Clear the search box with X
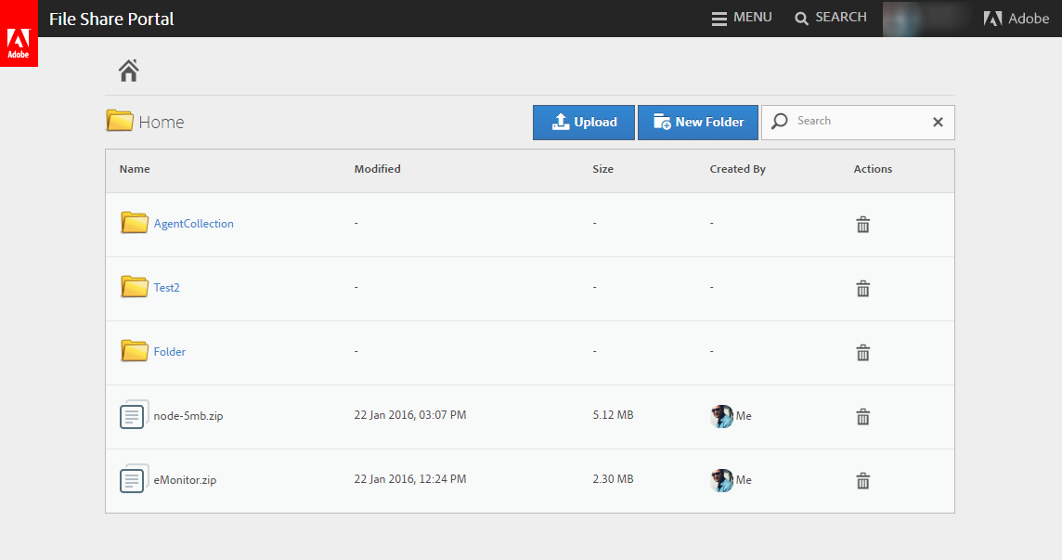 click(x=938, y=123)
